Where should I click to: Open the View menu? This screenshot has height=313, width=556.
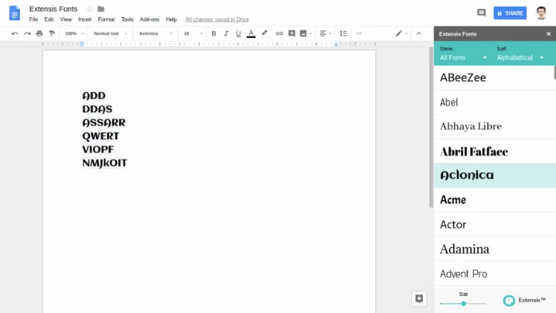pyautogui.click(x=65, y=19)
